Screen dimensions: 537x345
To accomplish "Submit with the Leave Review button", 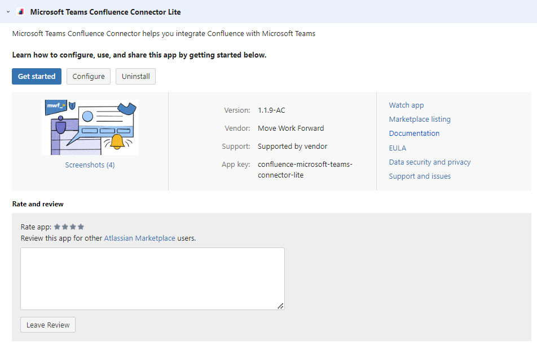I will [48, 325].
